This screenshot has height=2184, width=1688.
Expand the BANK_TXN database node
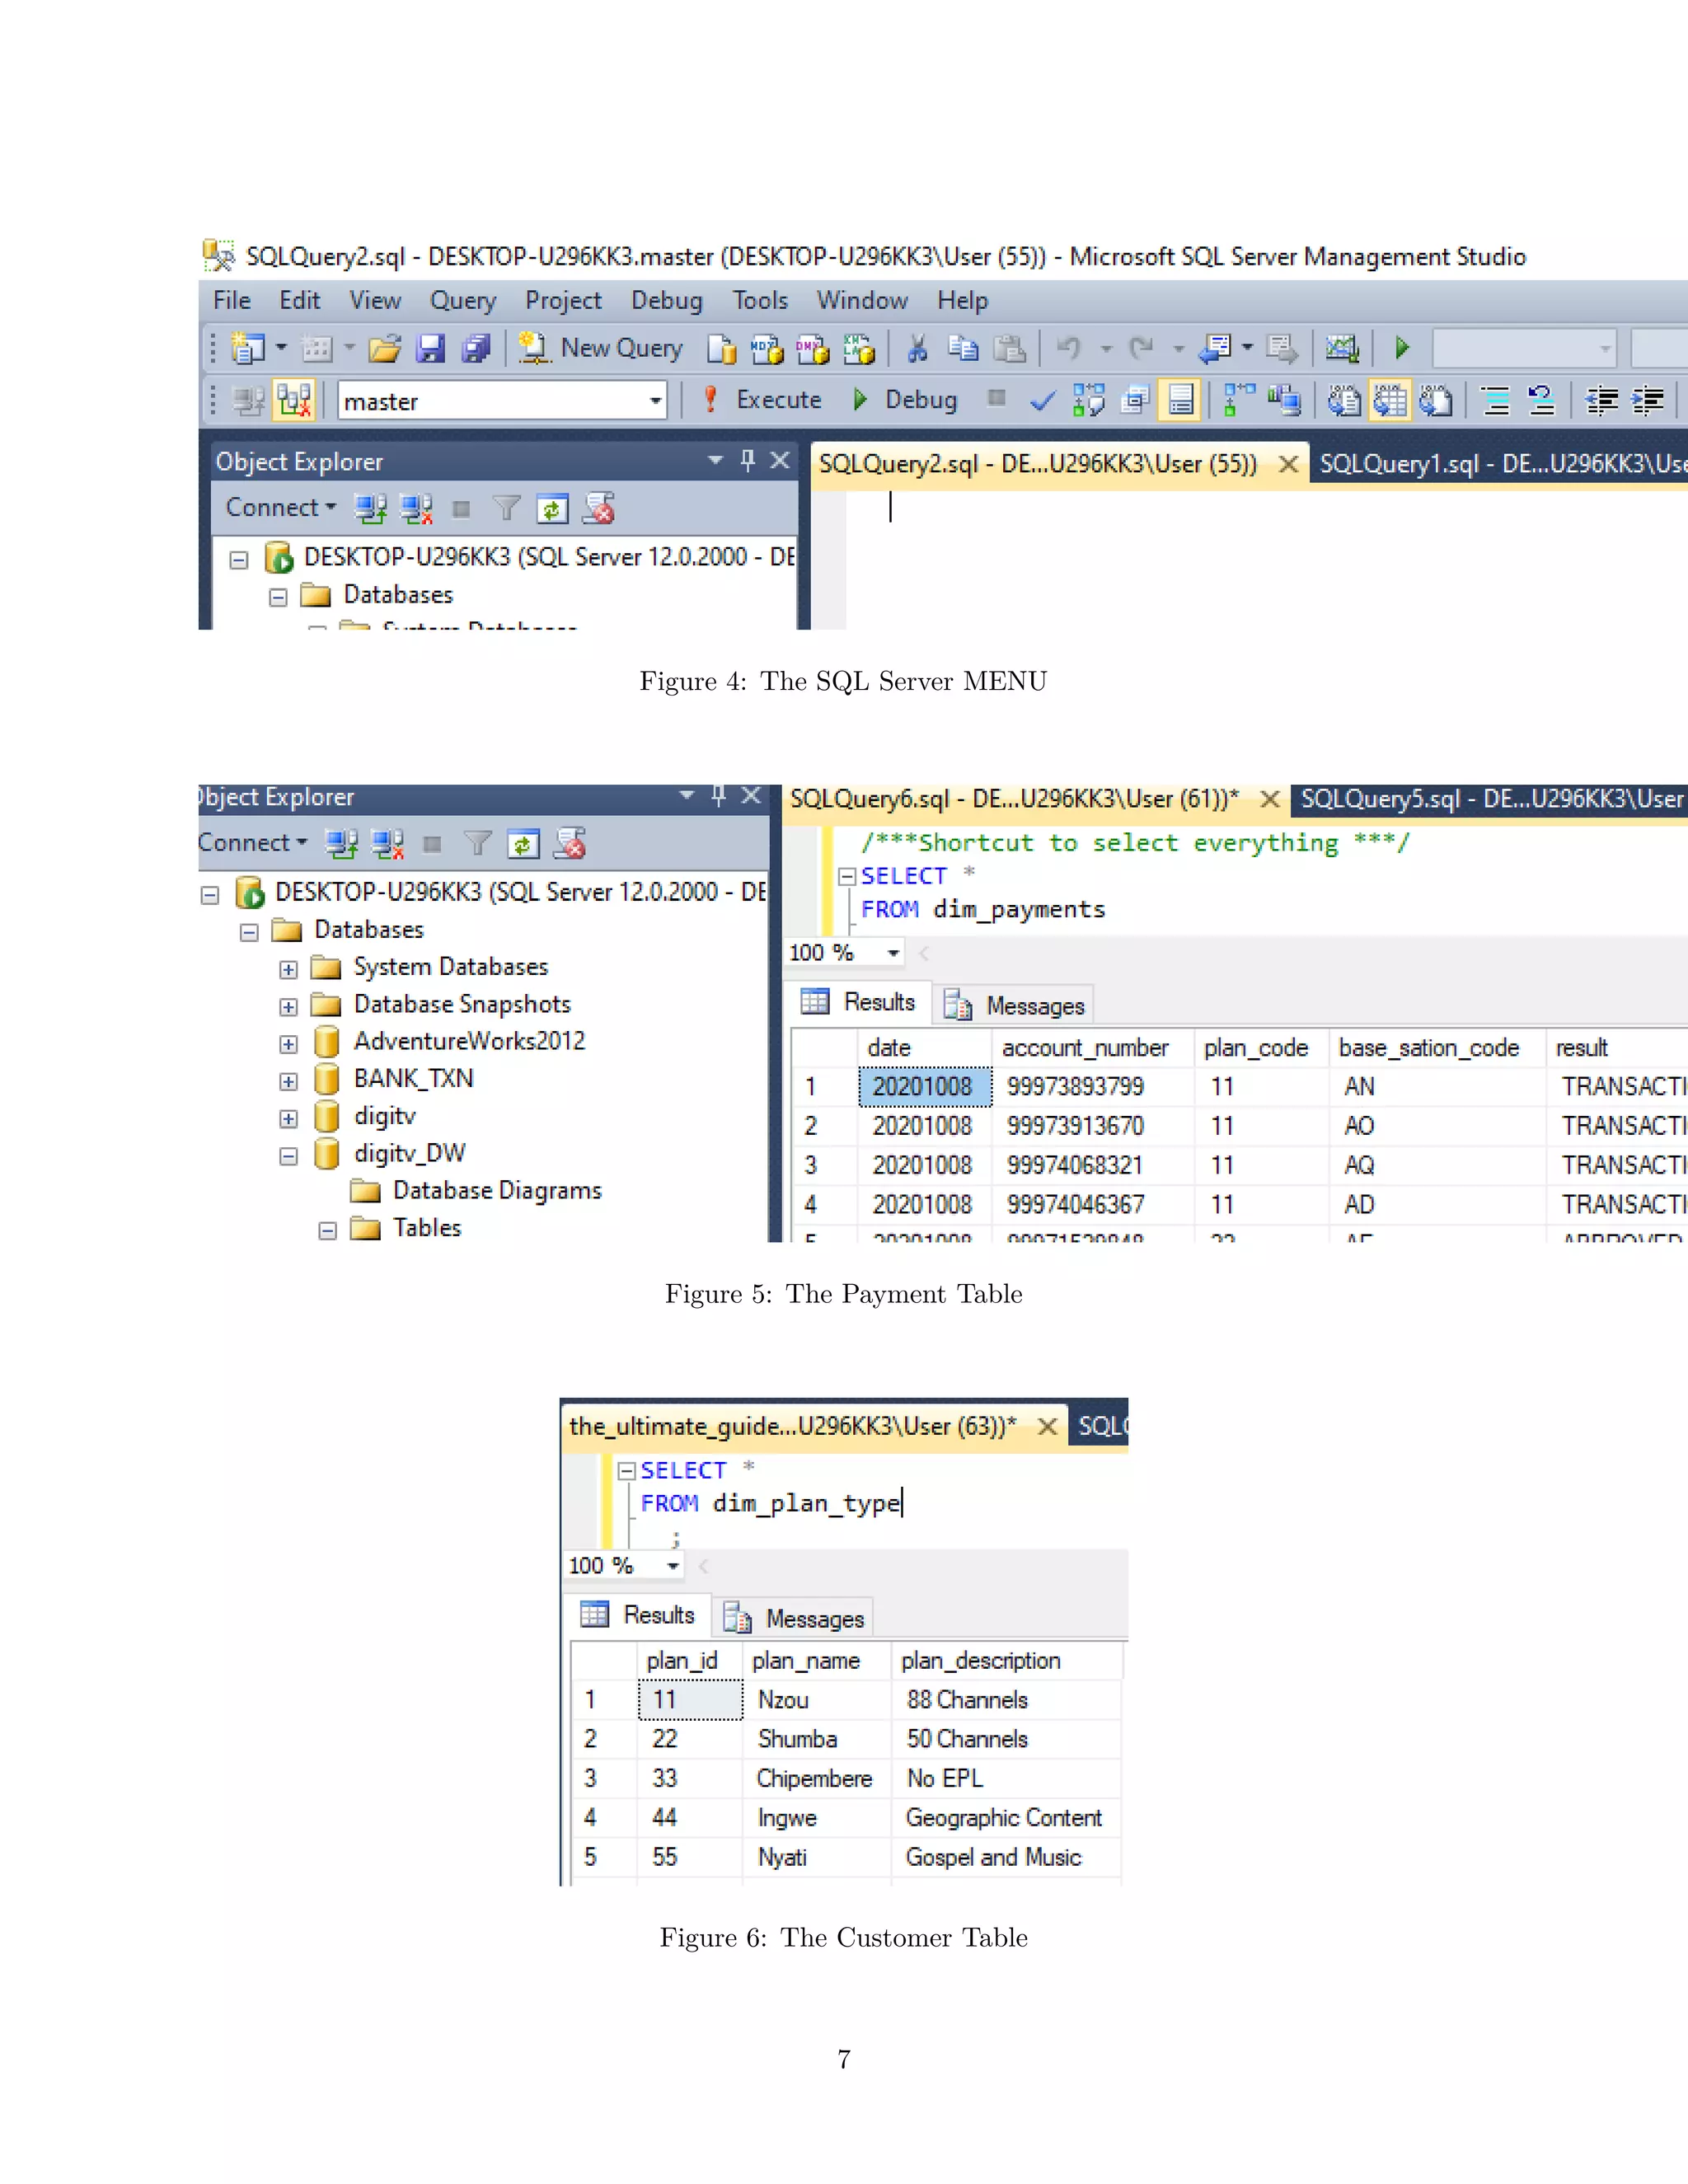coord(288,1081)
